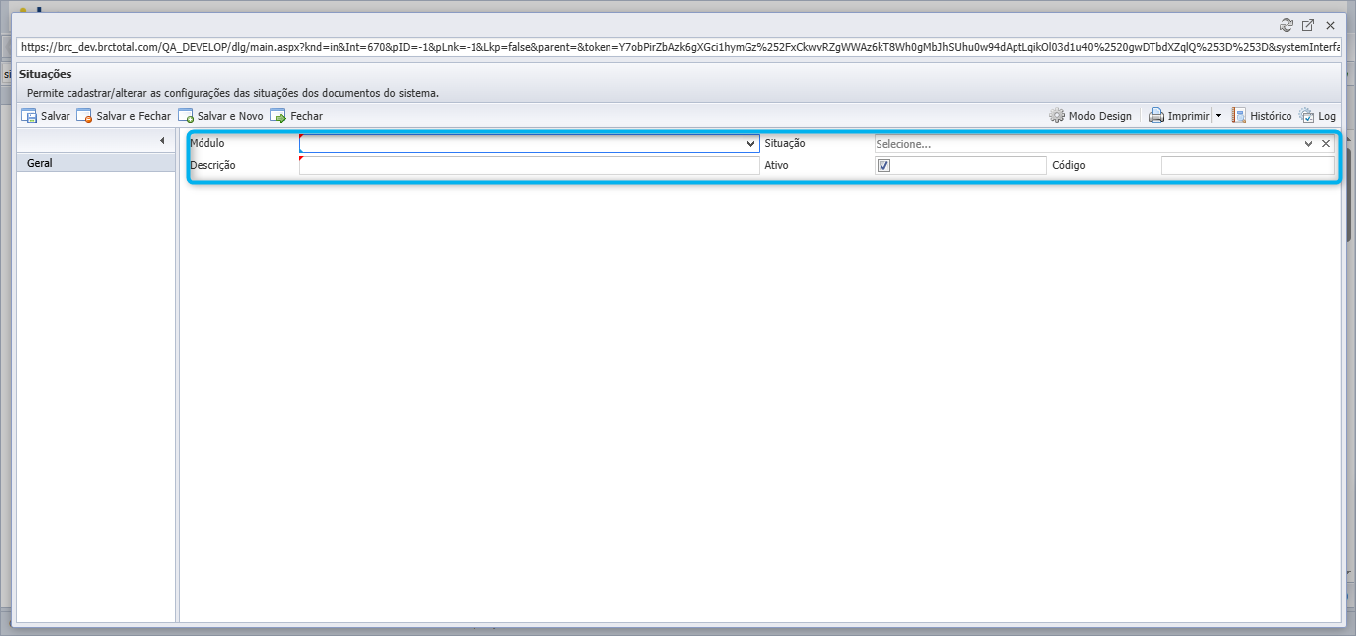The image size is (1356, 636).
Task: Open the Histórico view
Action: [x=1262, y=116]
